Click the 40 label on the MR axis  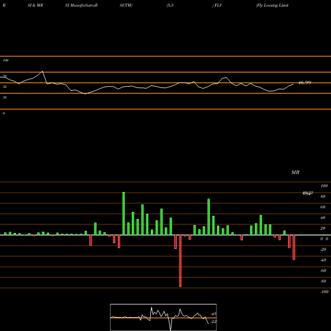323,218
